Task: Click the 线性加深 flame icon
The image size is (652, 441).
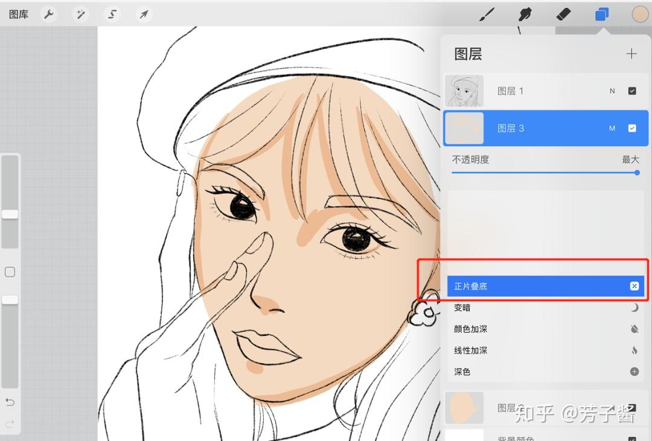Action: pos(634,350)
